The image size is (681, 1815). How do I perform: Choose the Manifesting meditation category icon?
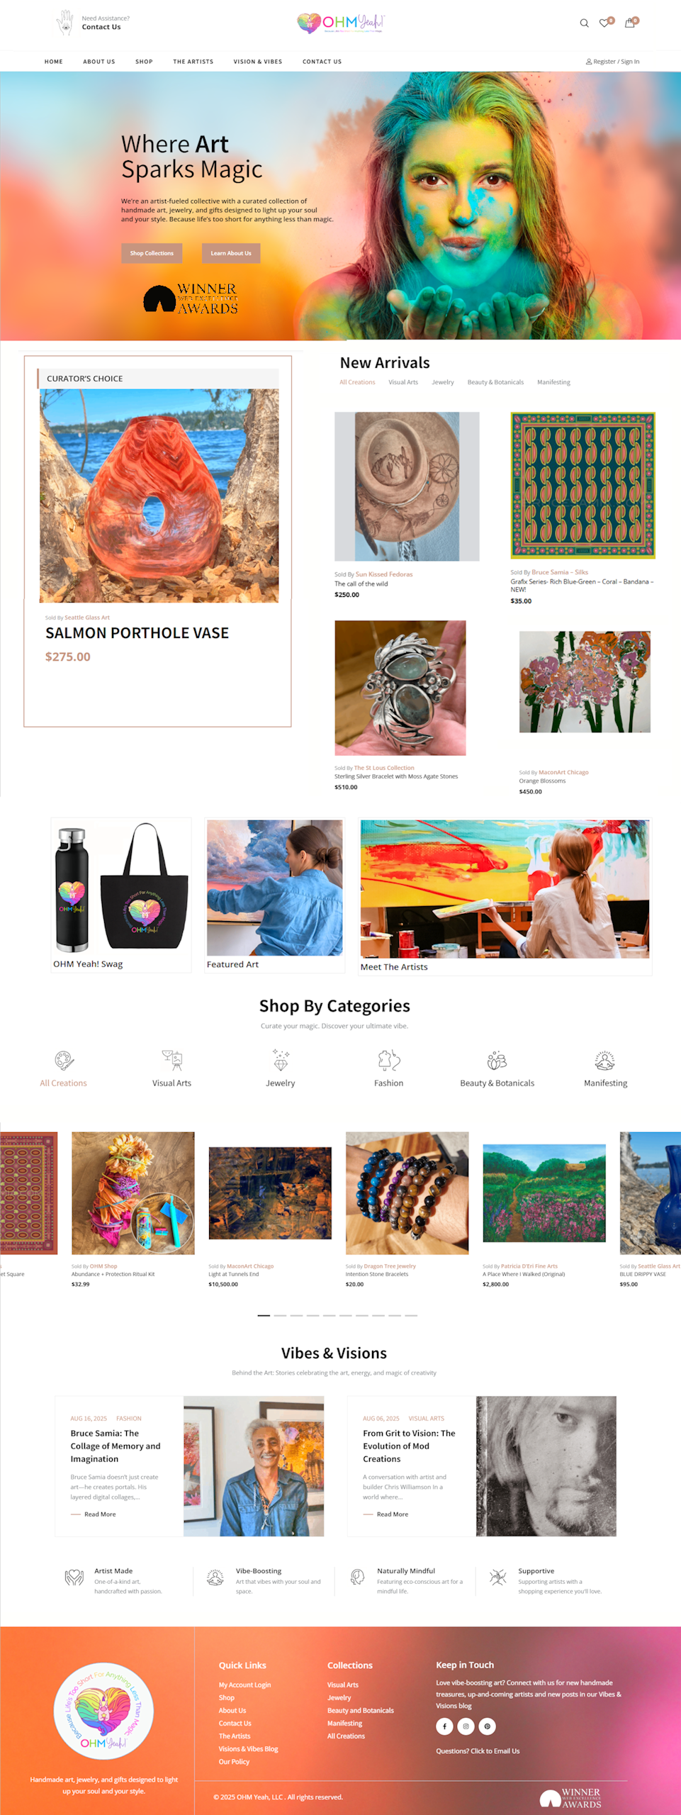(605, 1061)
